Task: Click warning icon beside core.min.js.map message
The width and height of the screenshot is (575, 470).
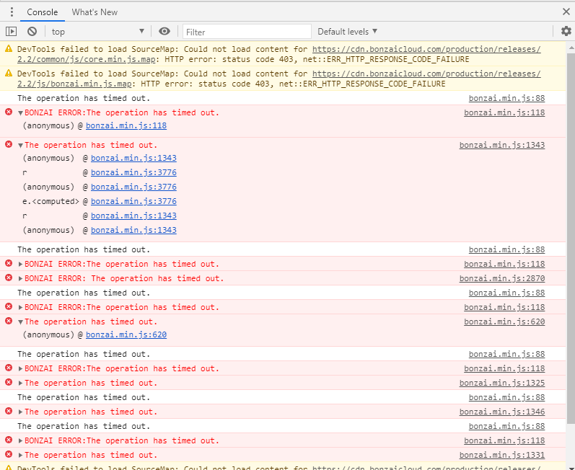Action: (9, 48)
